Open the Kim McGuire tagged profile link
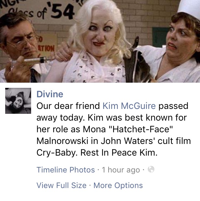This screenshot has height=201, width=200. 129,106
